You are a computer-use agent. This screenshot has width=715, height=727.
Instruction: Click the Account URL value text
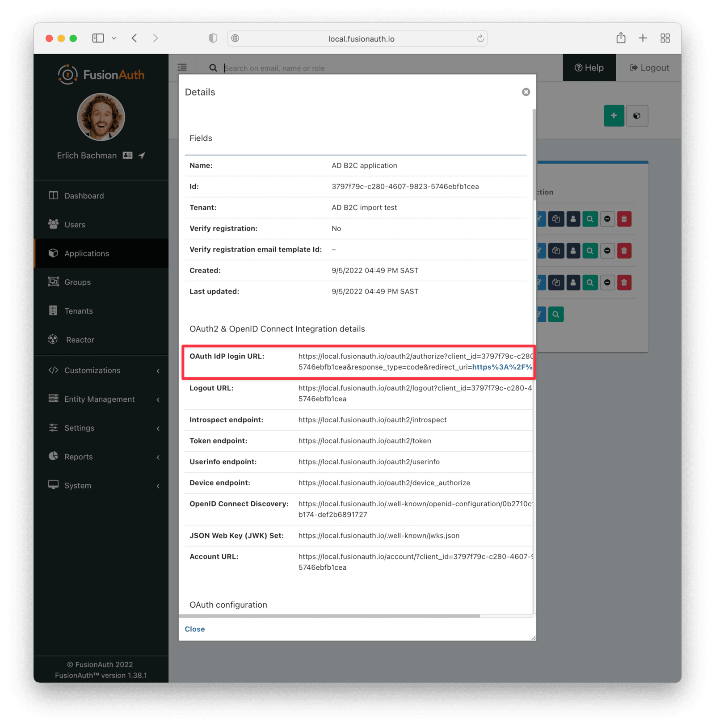click(415, 562)
